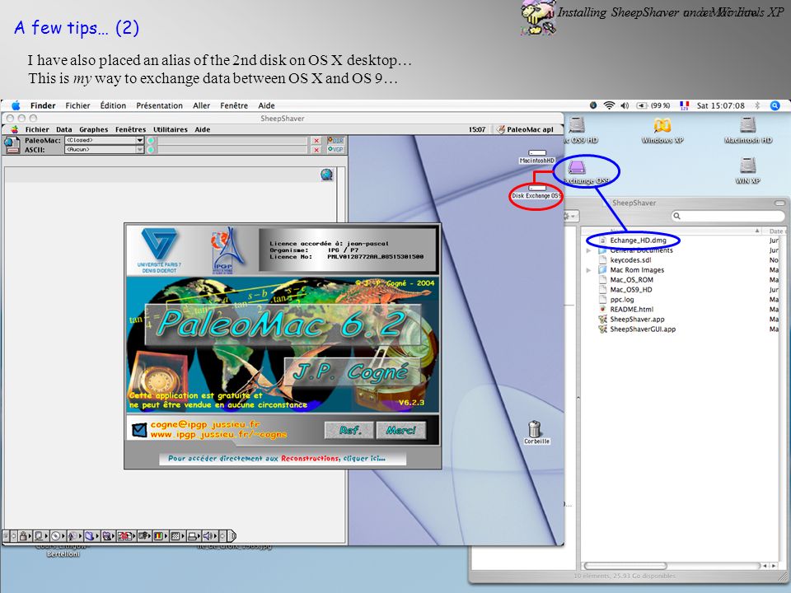Open the Édition menu
Viewport: 791px width, 593px height.
click(113, 105)
